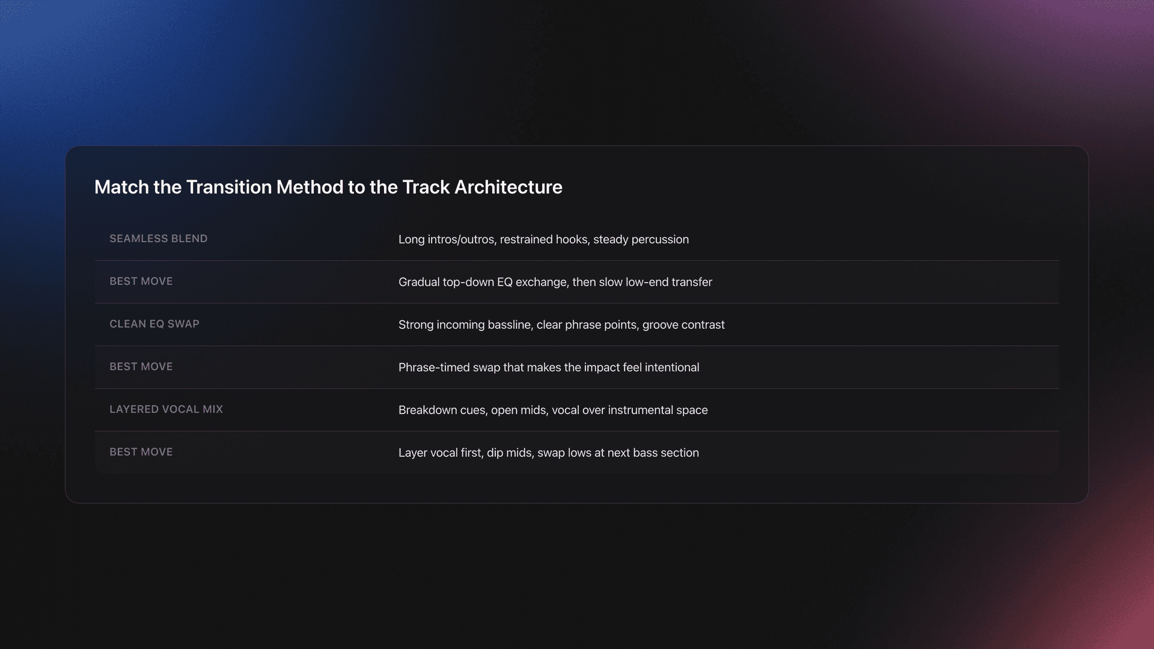This screenshot has width=1154, height=649.
Task: Select BEST MOVE label below Layered Vocal Mix
Action: pos(141,452)
